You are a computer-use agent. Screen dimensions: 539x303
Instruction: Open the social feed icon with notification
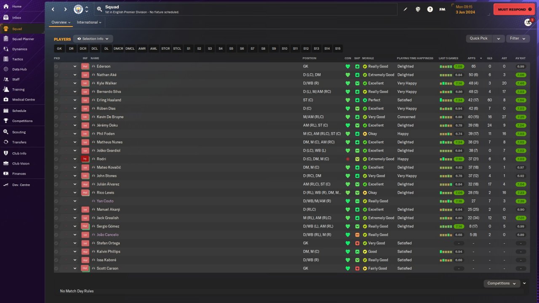tap(528, 22)
